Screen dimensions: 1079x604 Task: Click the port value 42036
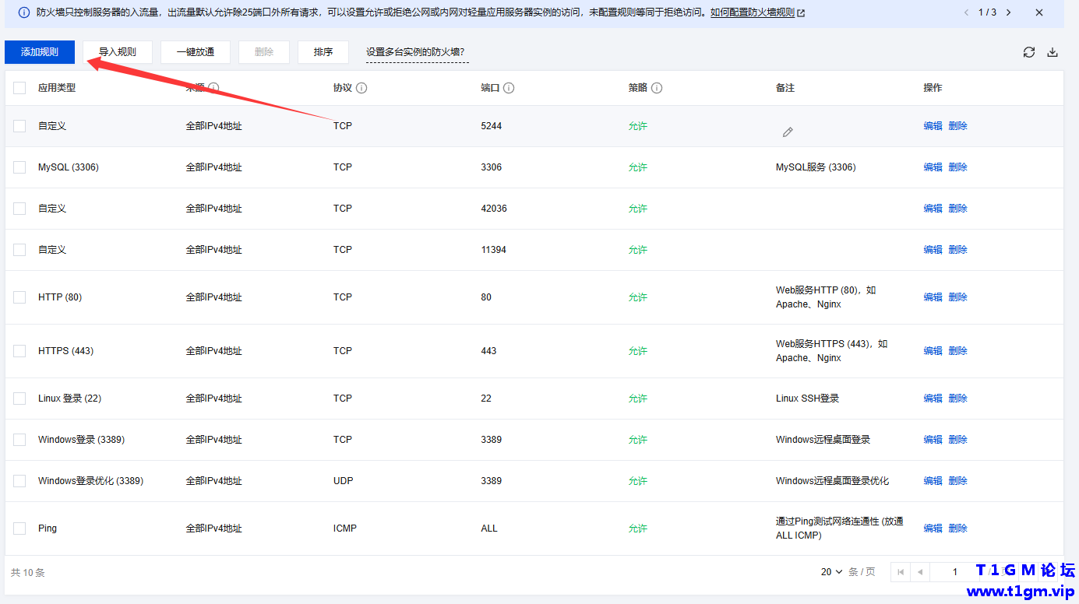point(494,209)
